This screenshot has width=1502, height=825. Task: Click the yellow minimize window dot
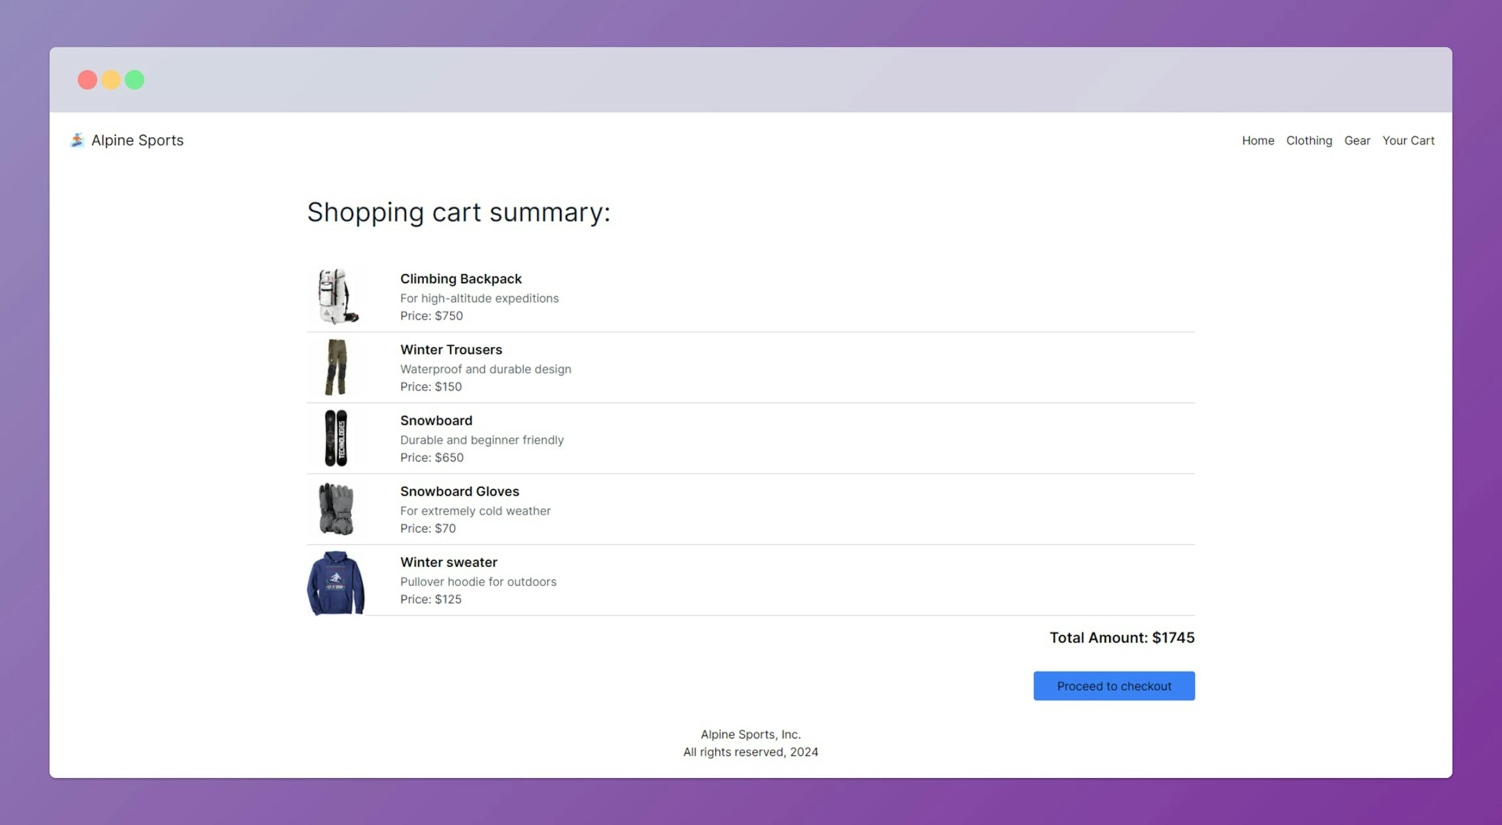click(x=111, y=80)
